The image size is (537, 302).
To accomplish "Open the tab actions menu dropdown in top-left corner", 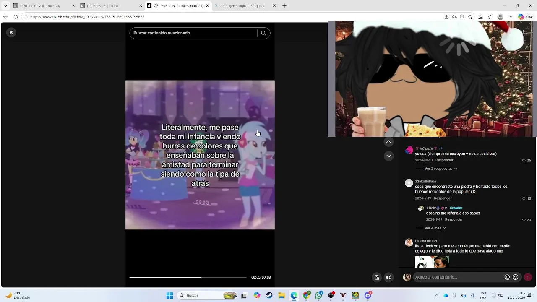I will pos(5,6).
